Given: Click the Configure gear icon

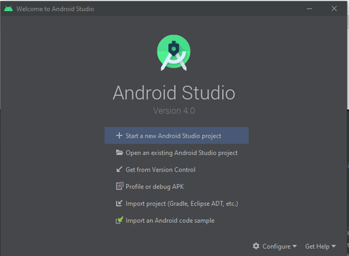Looking at the screenshot, I should tap(256, 246).
